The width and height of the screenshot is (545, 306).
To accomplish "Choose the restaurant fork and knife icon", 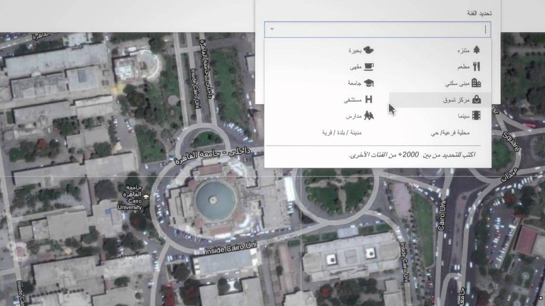I will [476, 67].
